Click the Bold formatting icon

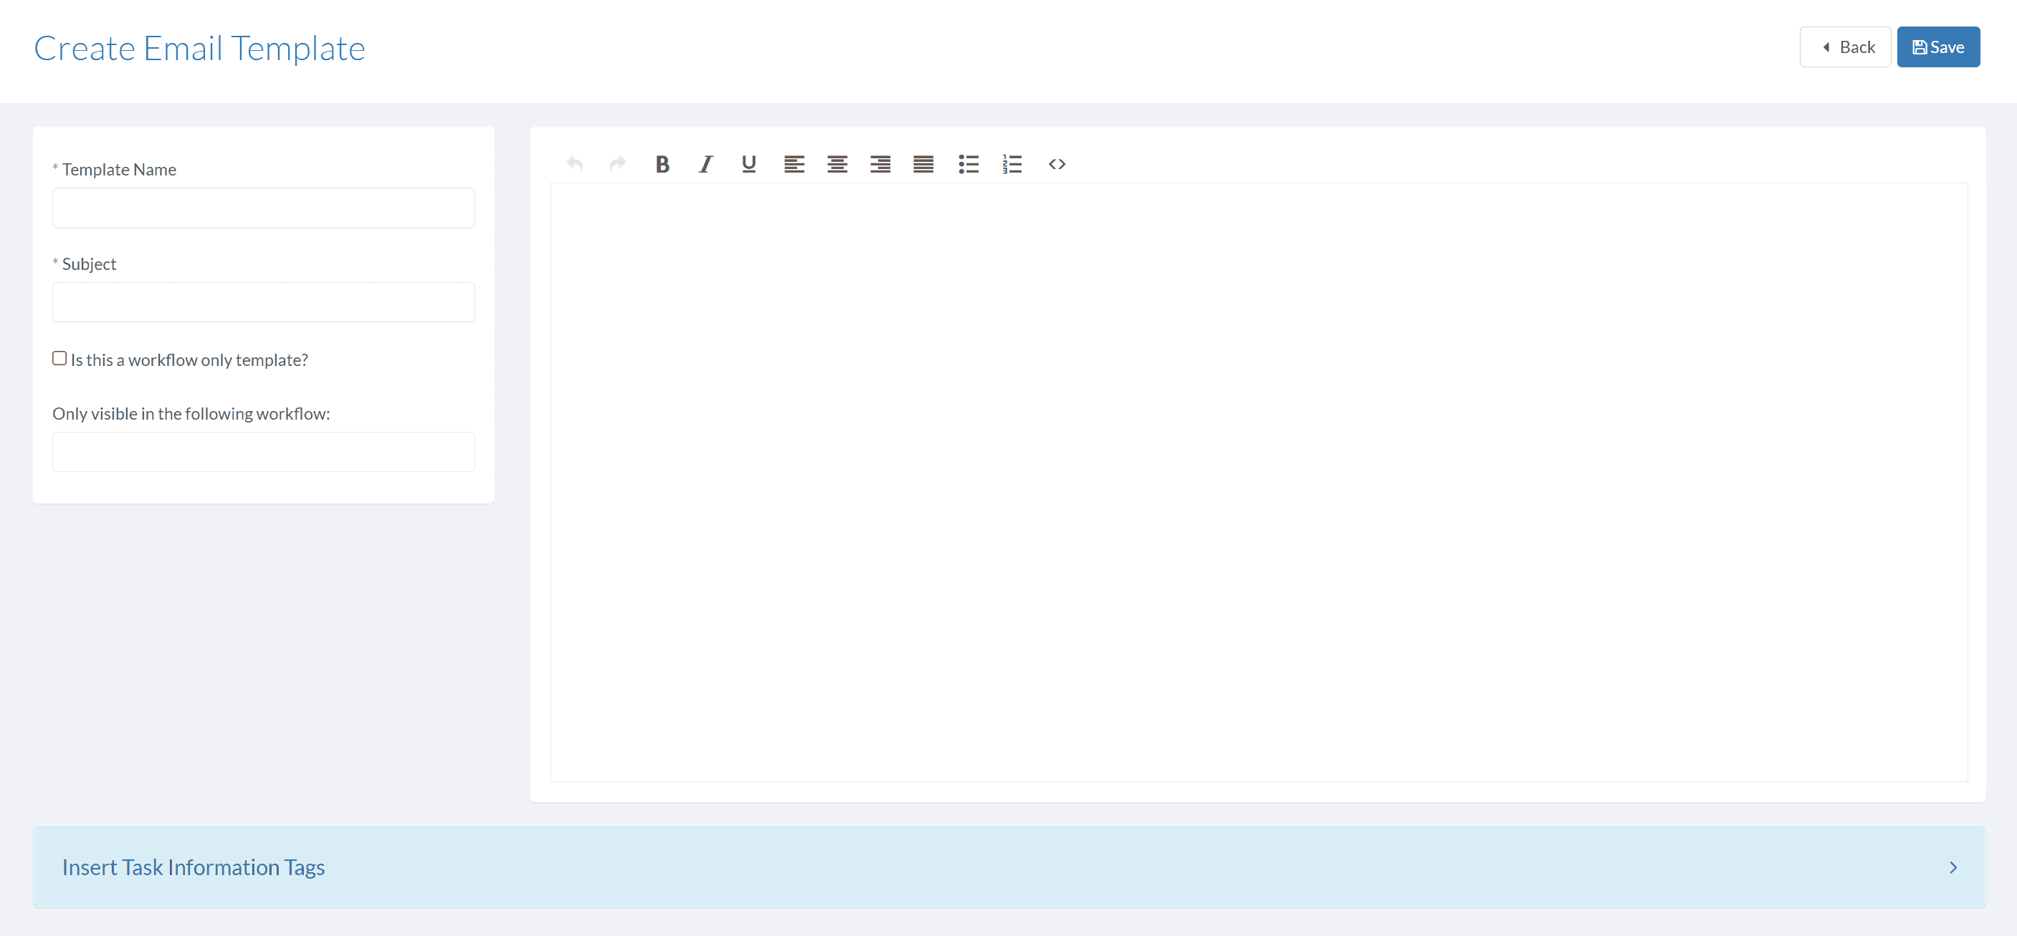coord(662,163)
